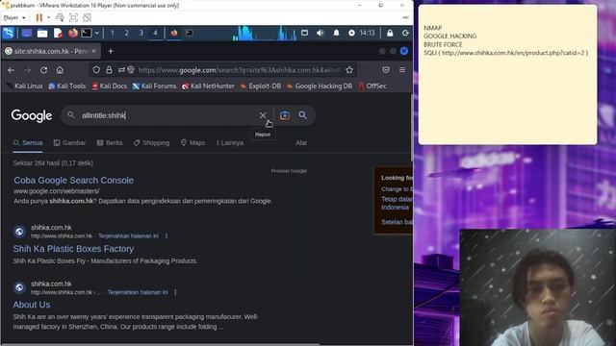
Task: Click the volume speaker icon in tray
Action: [x=321, y=33]
